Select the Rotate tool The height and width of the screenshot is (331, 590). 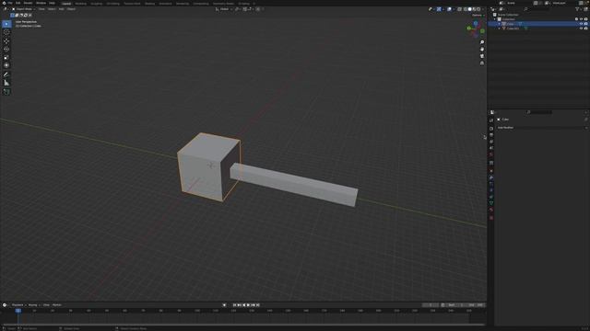point(6,49)
